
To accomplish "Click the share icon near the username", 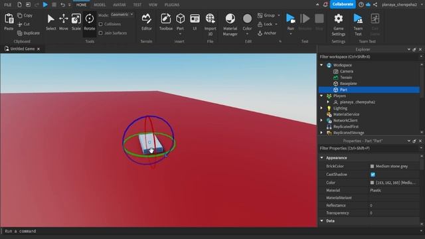I will coord(375,5).
